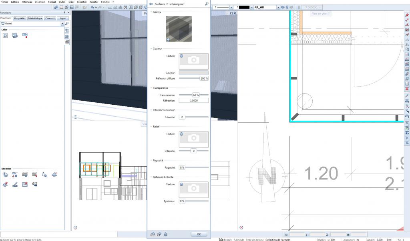Click the camera icon on the palette side strip
Image resolution: width=410 pixels, height=241 pixels.
pos(67,36)
